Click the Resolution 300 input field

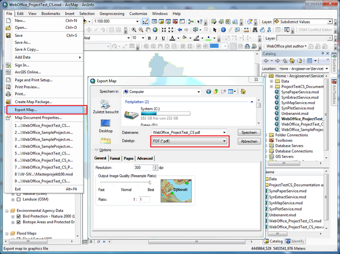click(x=144, y=167)
